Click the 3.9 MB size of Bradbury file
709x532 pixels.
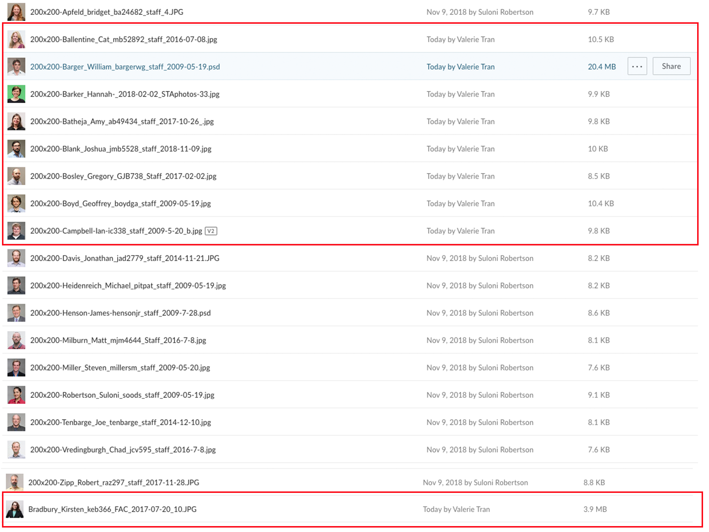[x=595, y=509]
